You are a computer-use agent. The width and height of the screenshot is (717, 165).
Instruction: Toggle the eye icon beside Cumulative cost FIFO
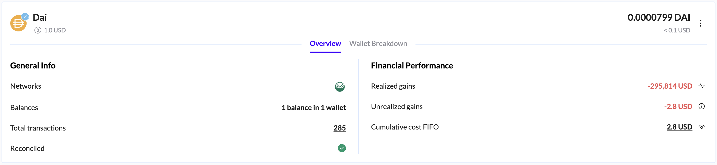(x=701, y=127)
